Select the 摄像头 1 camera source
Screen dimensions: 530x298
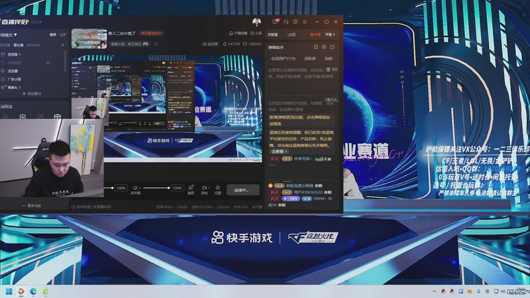coord(32,87)
